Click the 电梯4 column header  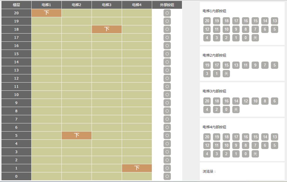point(137,5)
